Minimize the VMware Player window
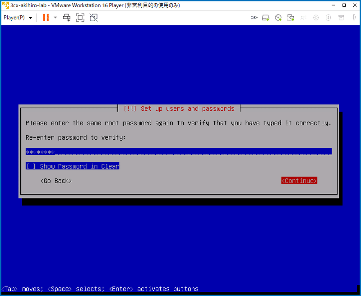This screenshot has width=361, height=296. click(x=333, y=5)
